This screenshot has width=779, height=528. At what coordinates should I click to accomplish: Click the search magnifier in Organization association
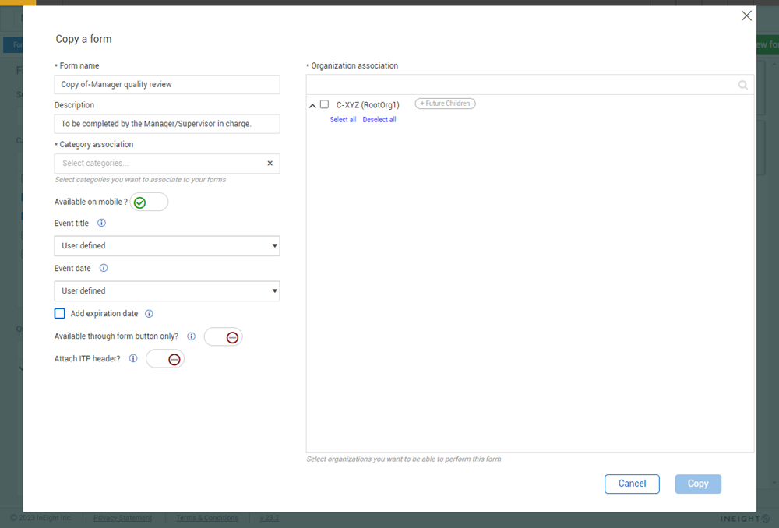click(x=742, y=86)
